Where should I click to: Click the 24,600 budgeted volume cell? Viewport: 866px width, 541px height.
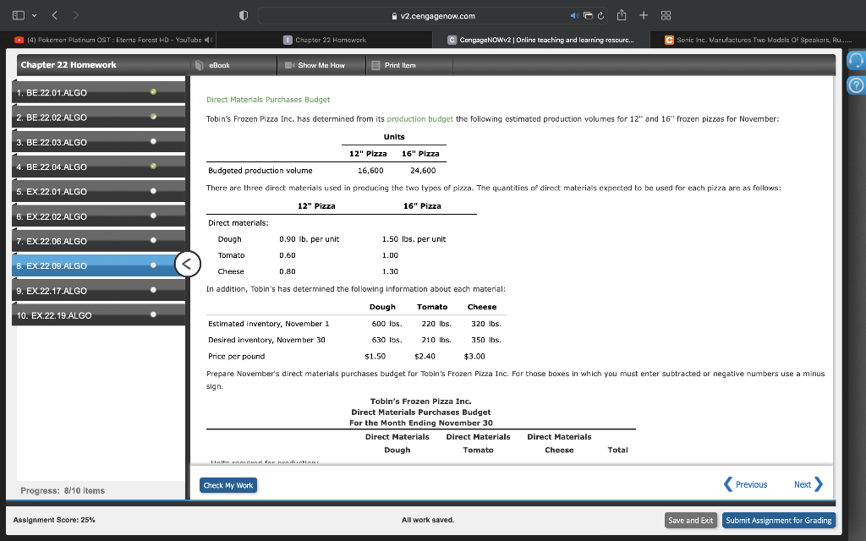[423, 171]
